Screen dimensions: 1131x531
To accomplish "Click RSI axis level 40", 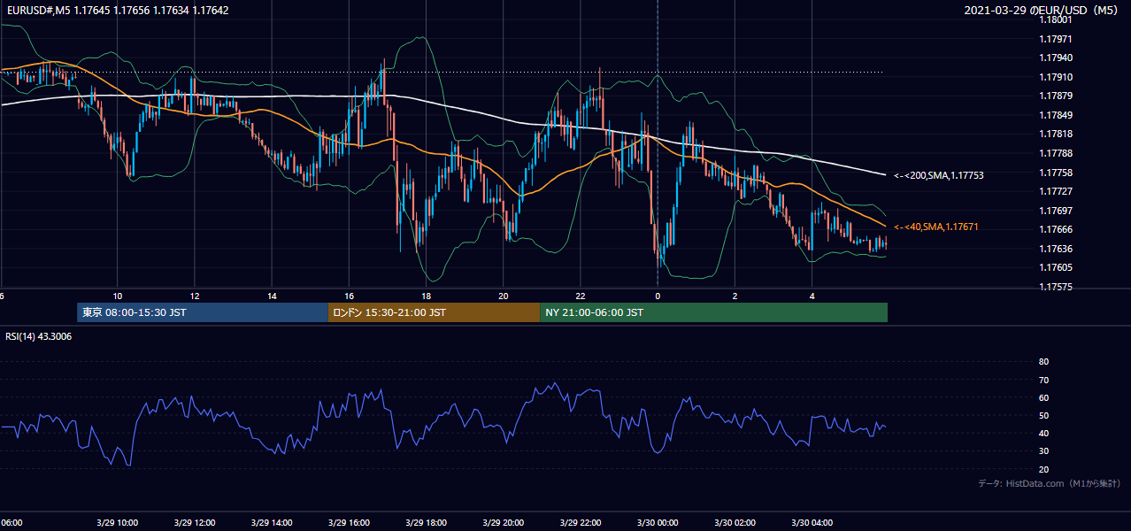I will pos(1043,434).
